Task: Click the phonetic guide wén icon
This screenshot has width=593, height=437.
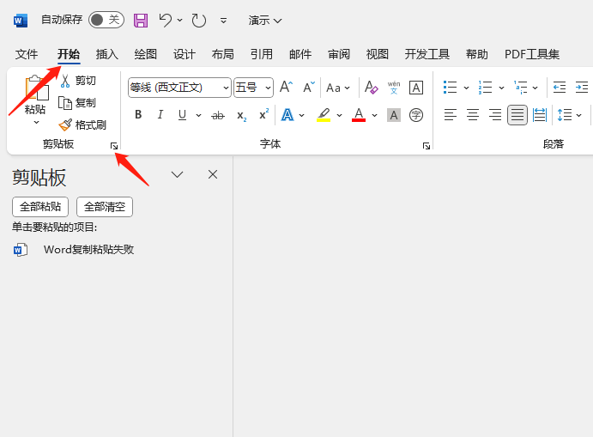Action: (394, 88)
